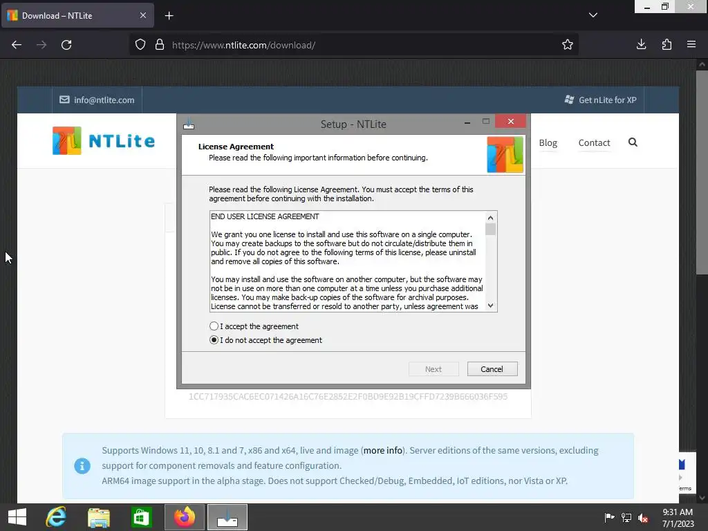Click the website search magnifier icon
Image resolution: width=708 pixels, height=531 pixels.
coord(633,142)
